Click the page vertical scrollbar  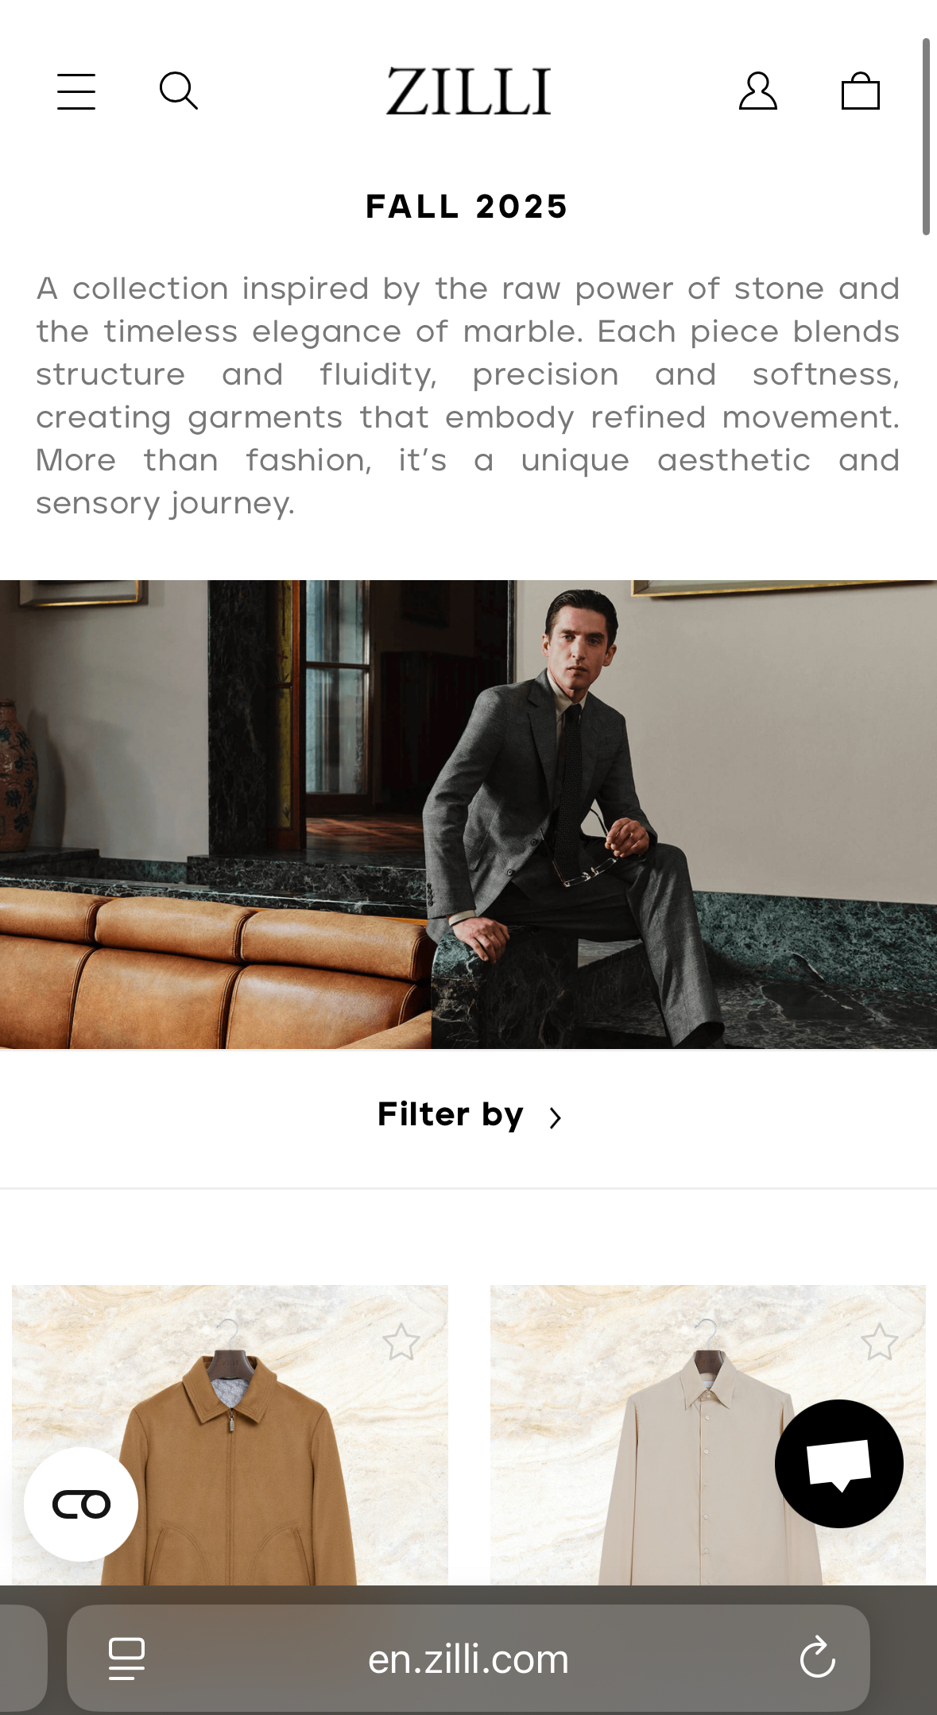926,137
